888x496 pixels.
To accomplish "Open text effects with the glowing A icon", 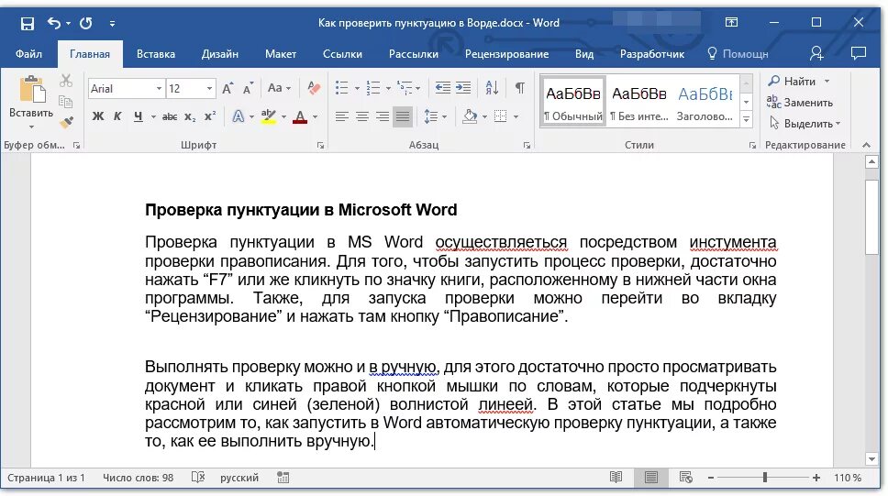I will tap(239, 116).
